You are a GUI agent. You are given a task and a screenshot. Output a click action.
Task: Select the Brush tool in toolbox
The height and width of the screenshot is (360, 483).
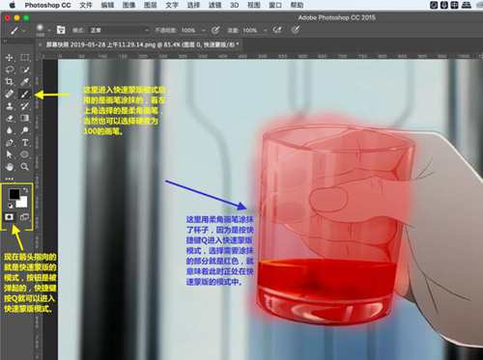(25, 94)
